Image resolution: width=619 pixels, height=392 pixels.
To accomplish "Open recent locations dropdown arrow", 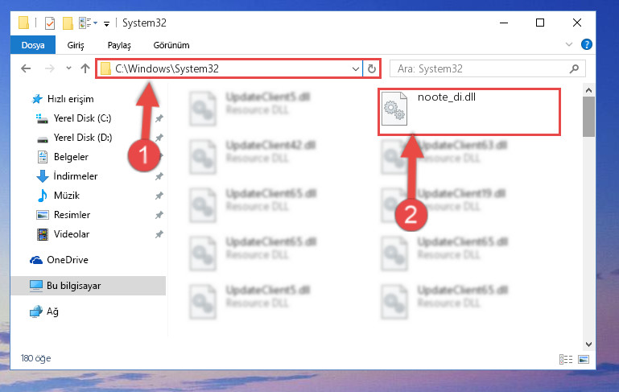I will (68, 68).
